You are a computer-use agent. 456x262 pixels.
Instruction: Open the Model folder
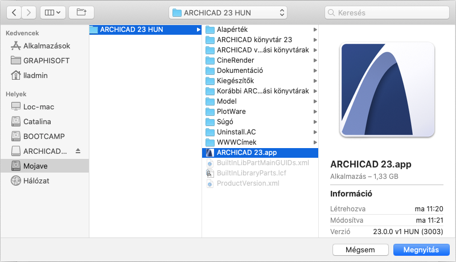point(260,101)
